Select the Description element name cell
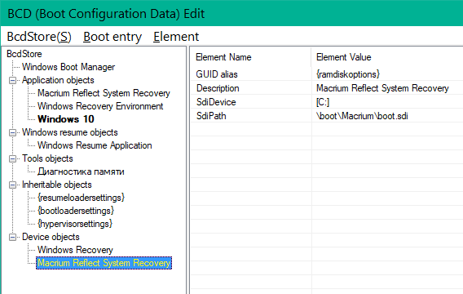The height and width of the screenshot is (294, 463). point(218,88)
